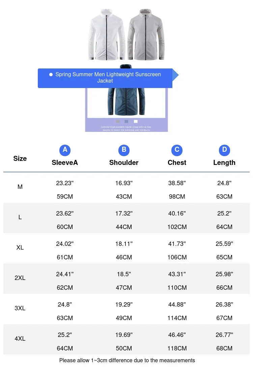Screen dimensions: 253x371
Task: Click the Shoulder column header
Action: point(124,163)
